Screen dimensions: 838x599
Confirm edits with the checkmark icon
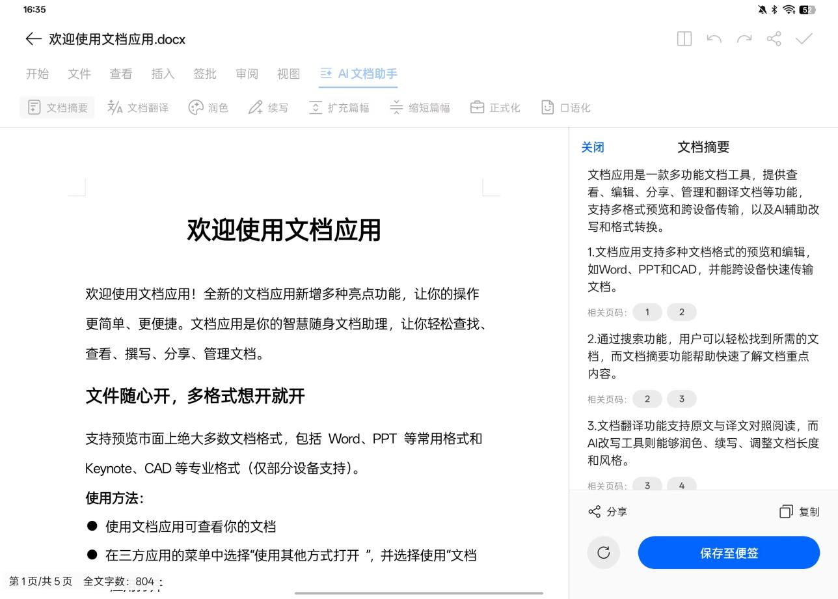(x=804, y=39)
